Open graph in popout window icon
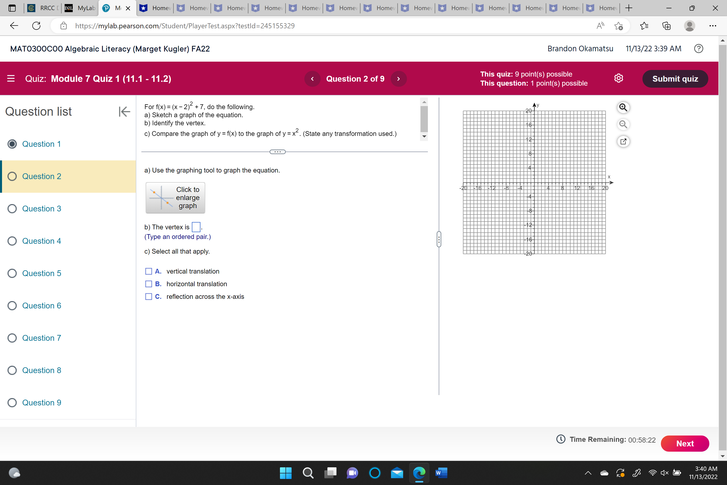 (x=623, y=141)
